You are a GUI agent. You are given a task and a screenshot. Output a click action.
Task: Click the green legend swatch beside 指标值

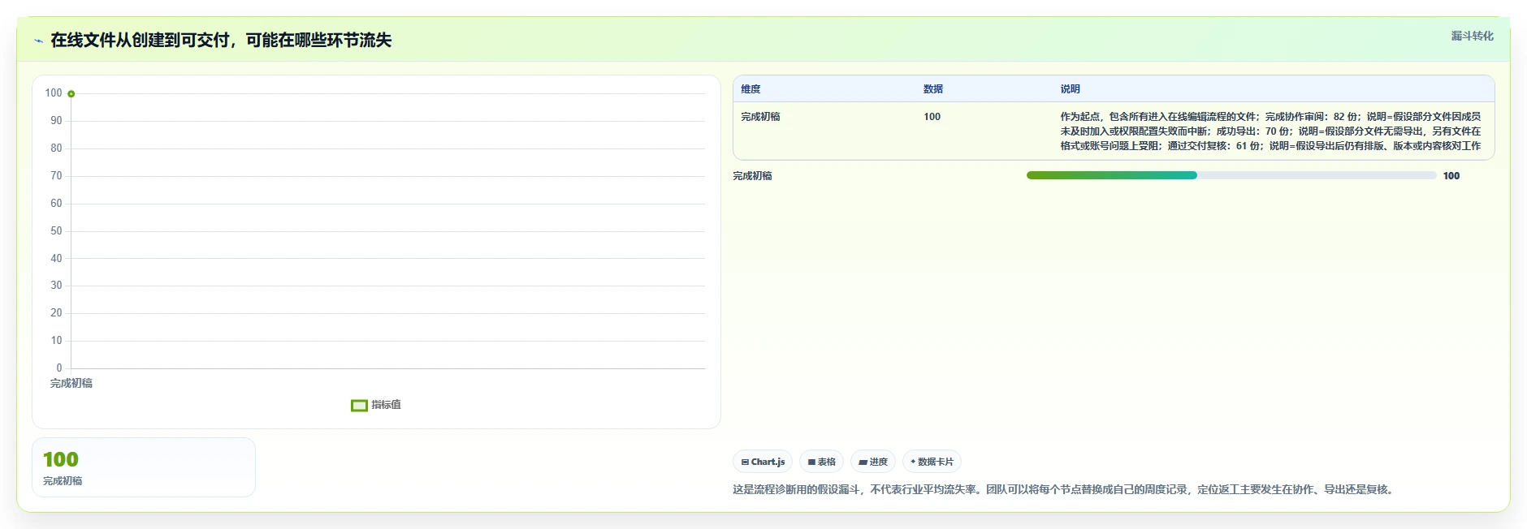359,406
